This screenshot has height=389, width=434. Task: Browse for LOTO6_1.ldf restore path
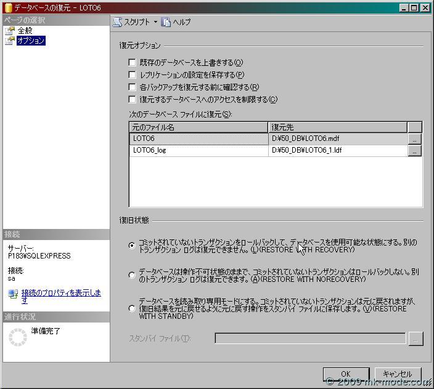coord(414,151)
